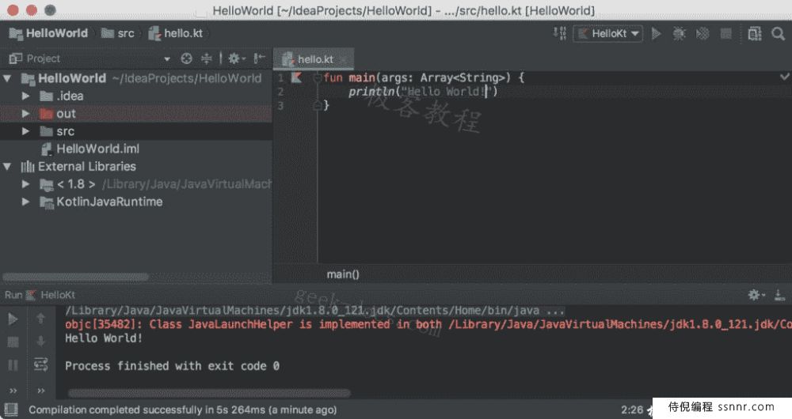Viewport: 792px width, 419px height.
Task: Open Project panel gear settings
Action: pos(236,59)
